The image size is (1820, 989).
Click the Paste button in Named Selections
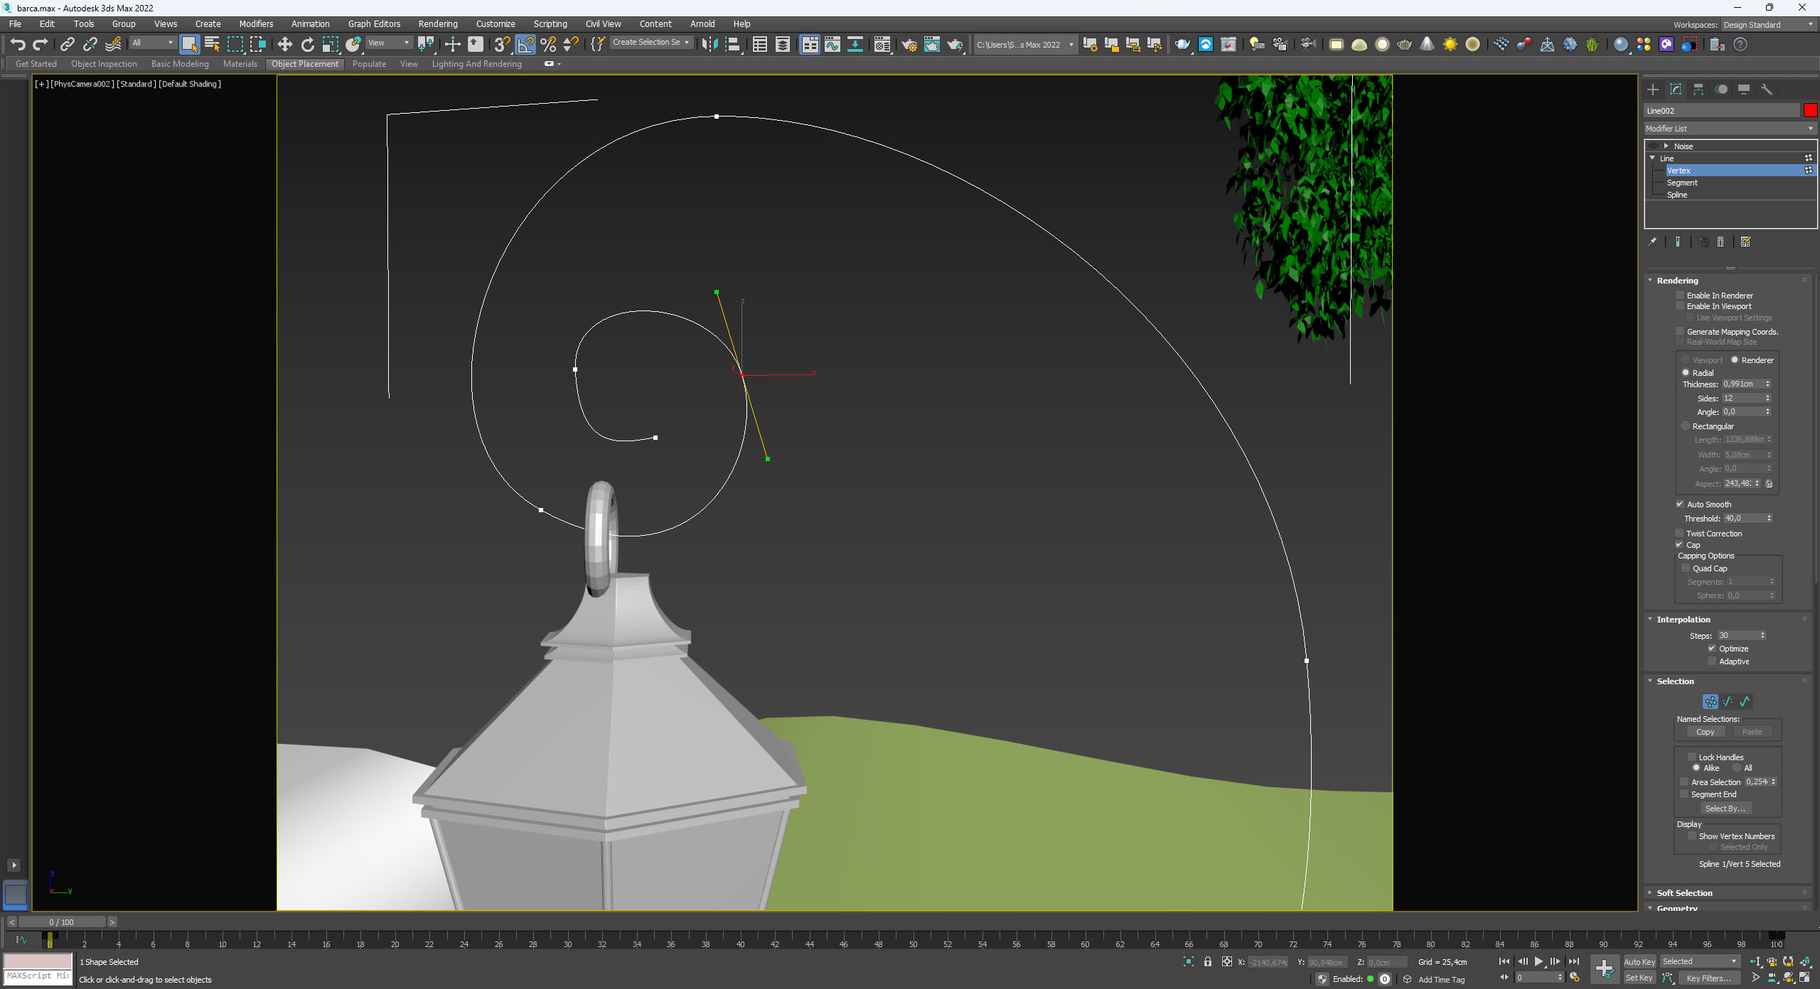(x=1750, y=732)
